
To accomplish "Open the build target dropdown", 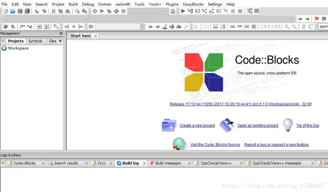I will click(x=166, y=11).
